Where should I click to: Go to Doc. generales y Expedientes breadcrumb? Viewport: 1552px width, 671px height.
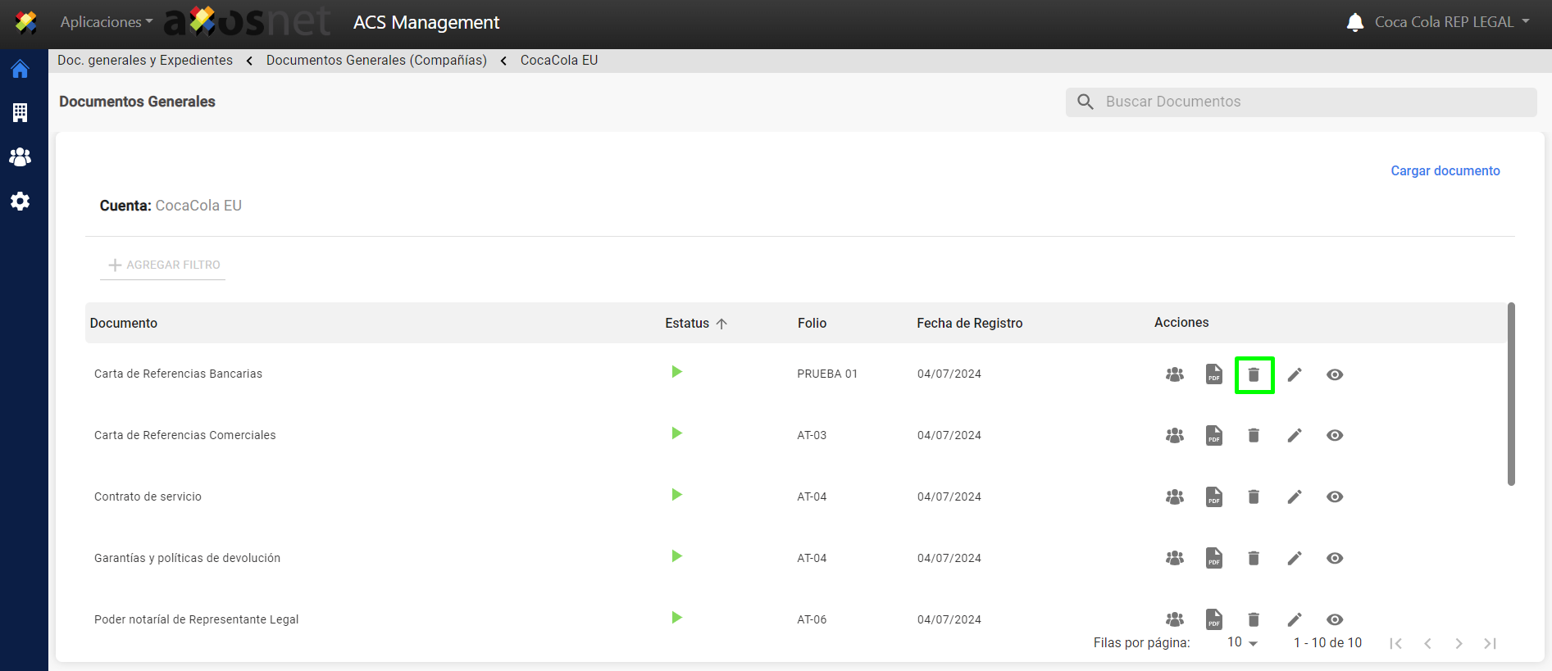(x=145, y=61)
